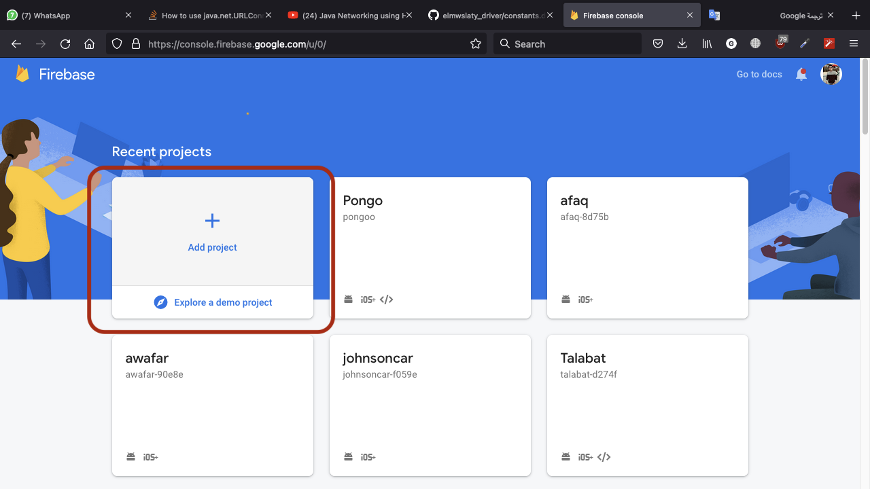Click web code icon on Talabat card
This screenshot has height=489, width=870.
tap(604, 457)
